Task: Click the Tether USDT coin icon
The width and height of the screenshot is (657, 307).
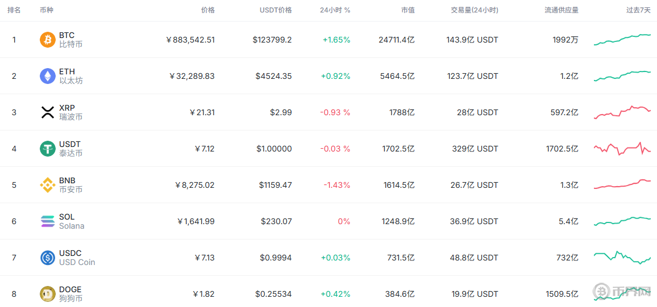Action: (x=48, y=149)
